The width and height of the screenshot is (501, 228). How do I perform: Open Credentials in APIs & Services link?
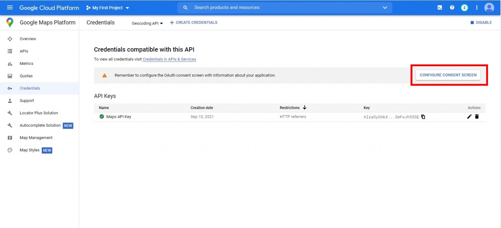(169, 59)
